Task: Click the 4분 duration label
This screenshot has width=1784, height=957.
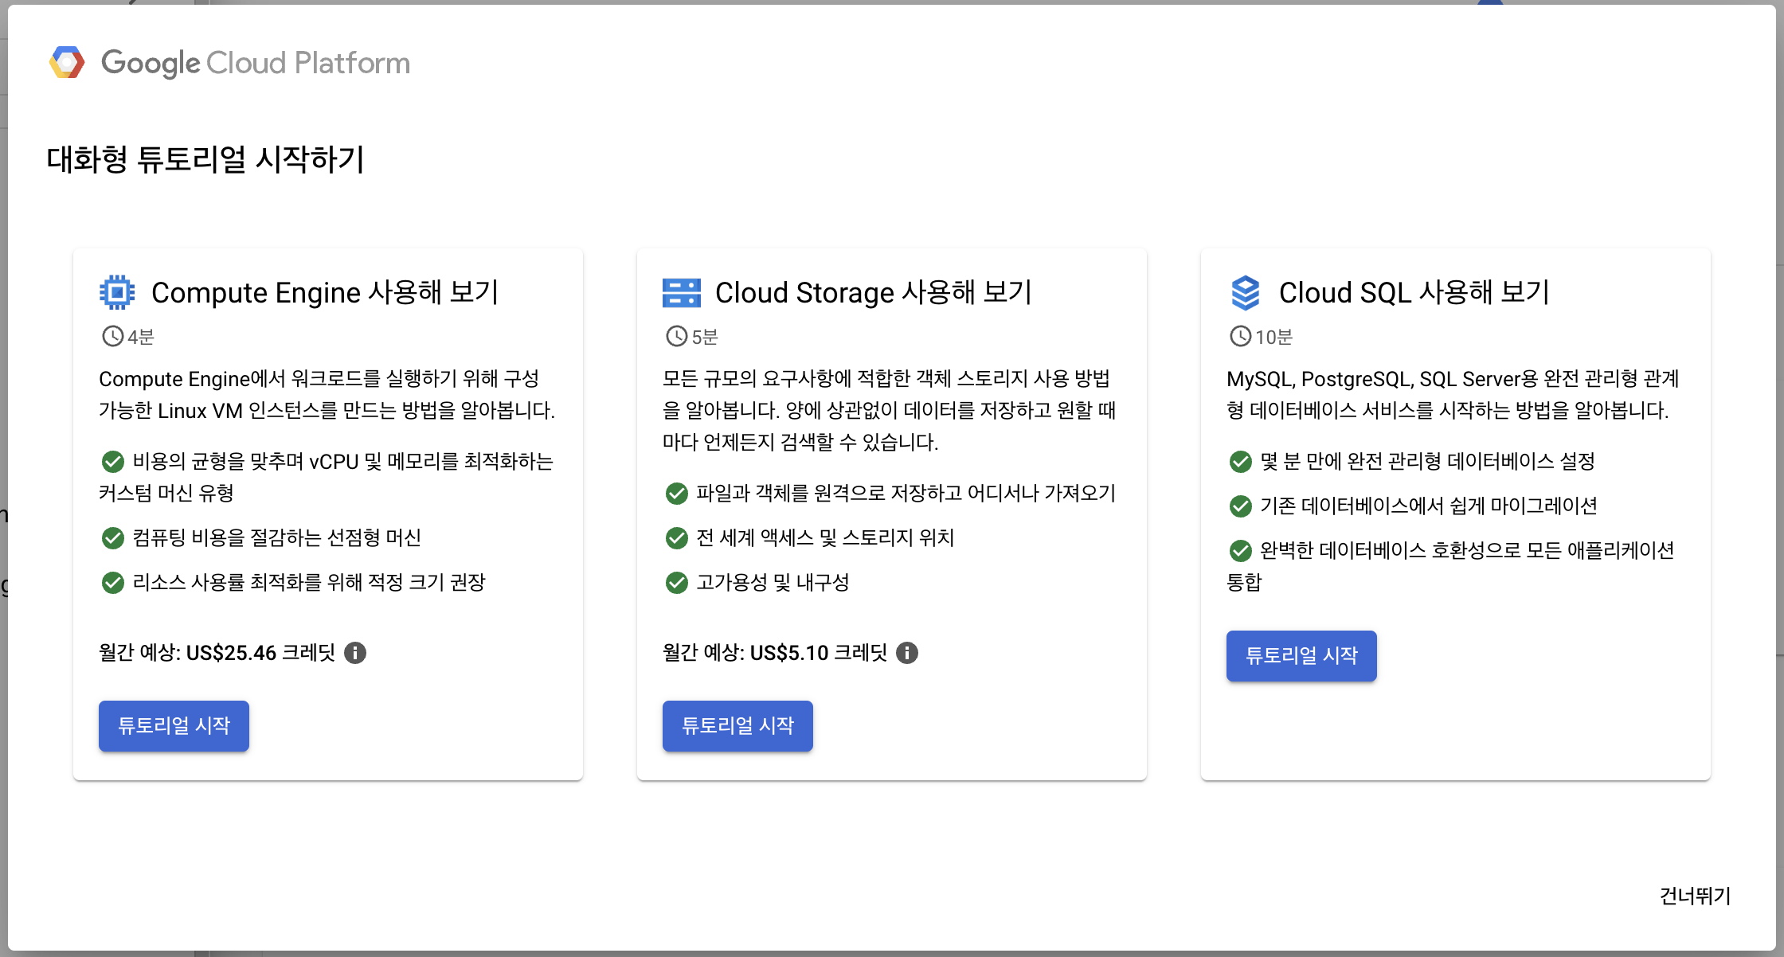Action: (141, 337)
